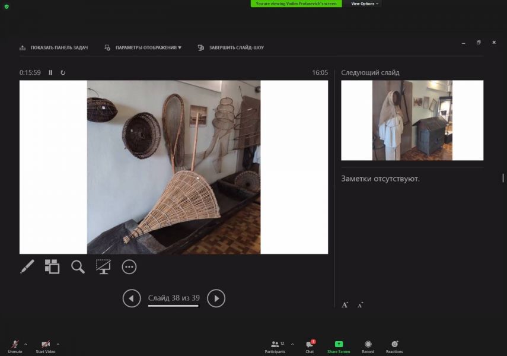Go to previous slide arrow button
The height and width of the screenshot is (356, 507).
pyautogui.click(x=132, y=298)
